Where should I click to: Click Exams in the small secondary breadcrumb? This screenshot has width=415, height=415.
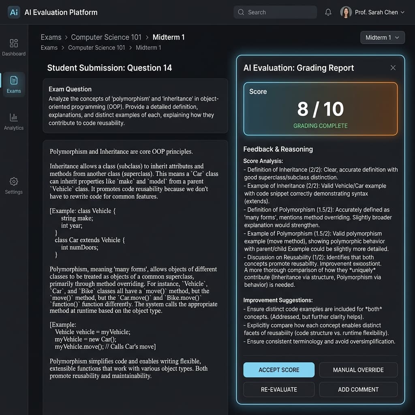(49, 48)
